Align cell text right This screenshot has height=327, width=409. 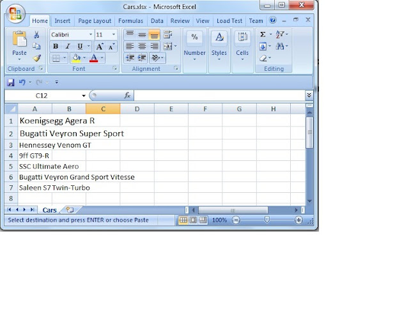(x=154, y=47)
